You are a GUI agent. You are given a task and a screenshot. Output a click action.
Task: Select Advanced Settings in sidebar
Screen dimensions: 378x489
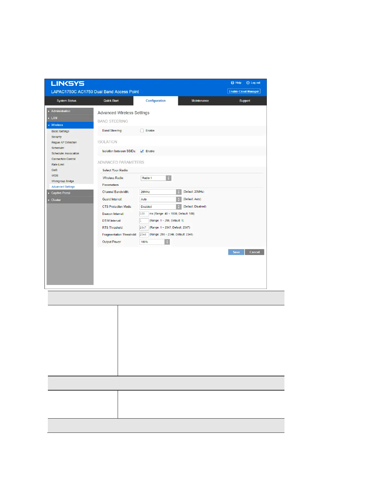pos(63,187)
